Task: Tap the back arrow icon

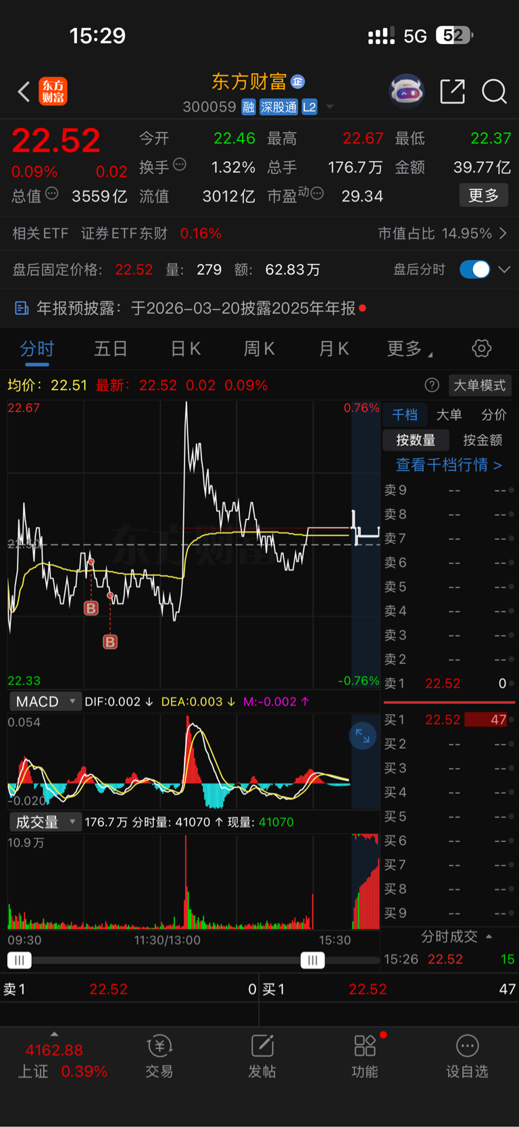Action: tap(24, 91)
